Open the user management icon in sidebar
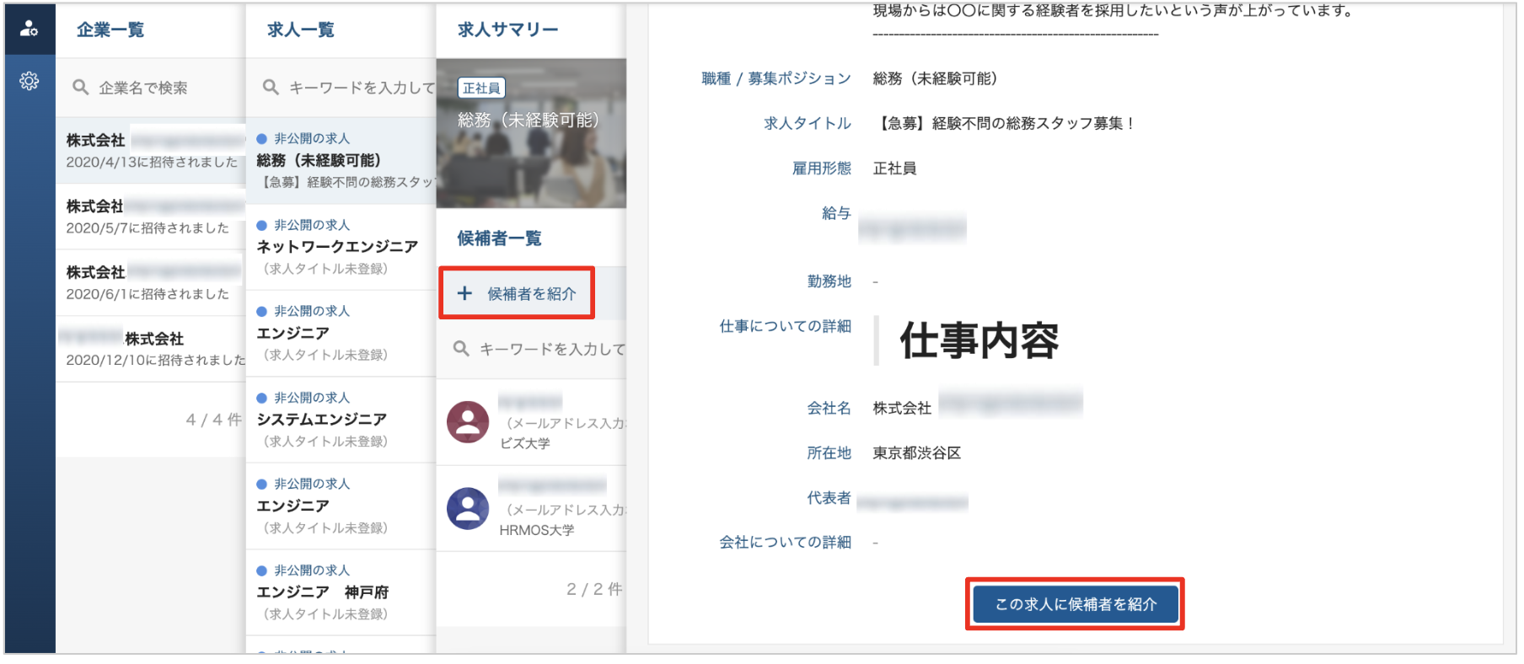This screenshot has height=664, width=1524. click(x=30, y=29)
